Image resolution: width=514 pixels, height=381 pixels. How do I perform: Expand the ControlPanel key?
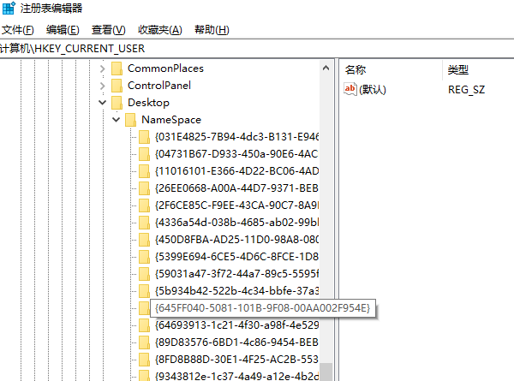[102, 86]
